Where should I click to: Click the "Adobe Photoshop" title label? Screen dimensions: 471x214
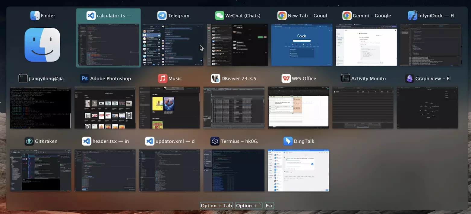point(111,78)
